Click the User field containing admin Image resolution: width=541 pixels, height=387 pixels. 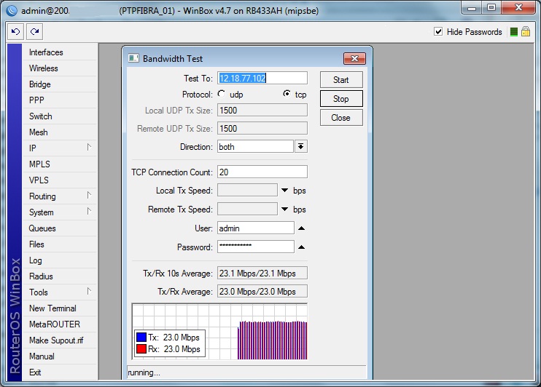pyautogui.click(x=256, y=228)
